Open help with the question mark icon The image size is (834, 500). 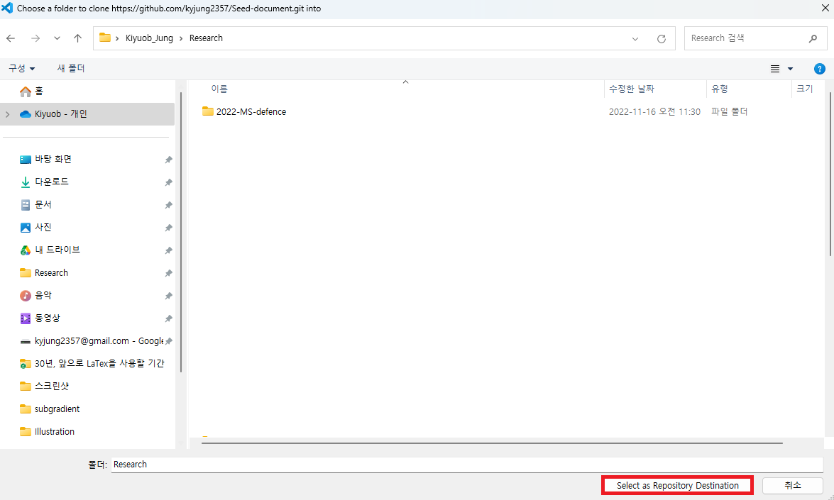click(820, 69)
